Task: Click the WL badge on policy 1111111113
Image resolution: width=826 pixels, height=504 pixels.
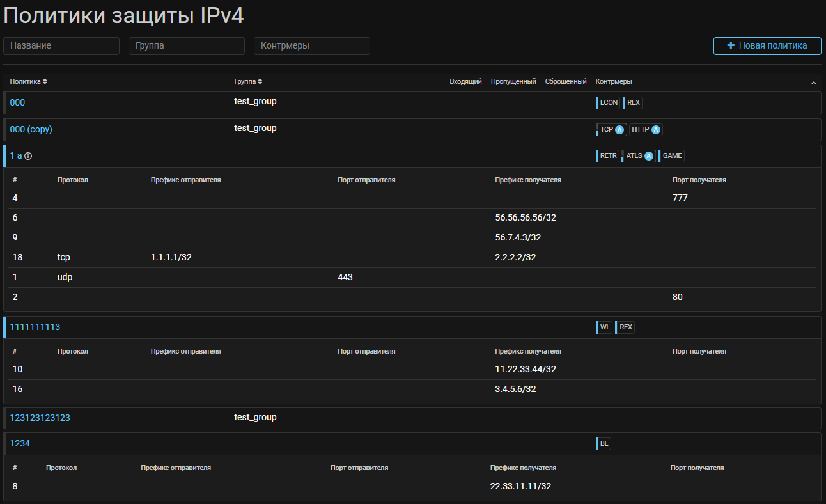Action: click(x=605, y=327)
